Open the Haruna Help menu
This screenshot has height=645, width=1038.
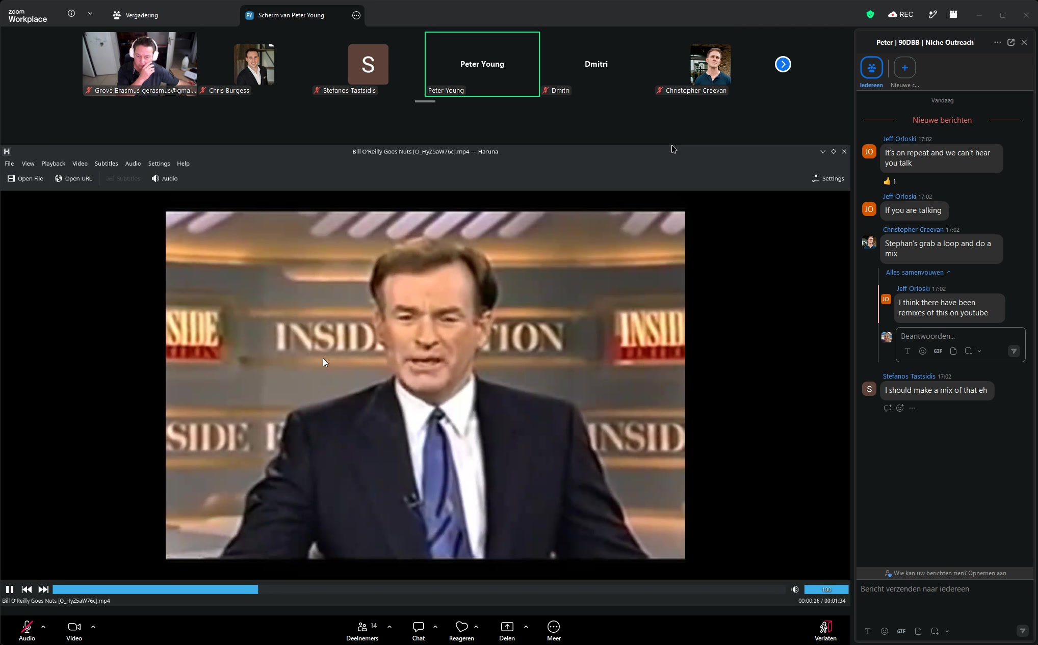click(x=183, y=164)
